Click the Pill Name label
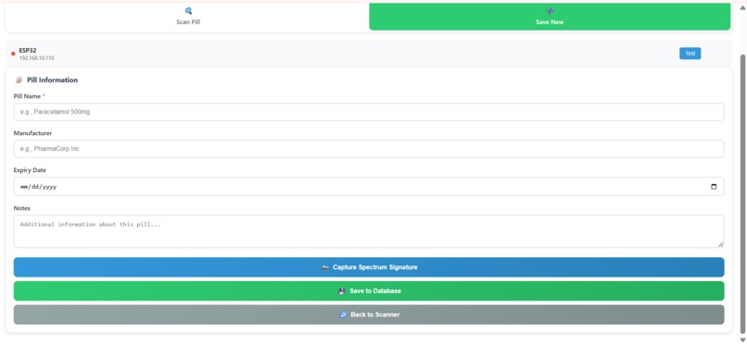 (28, 96)
